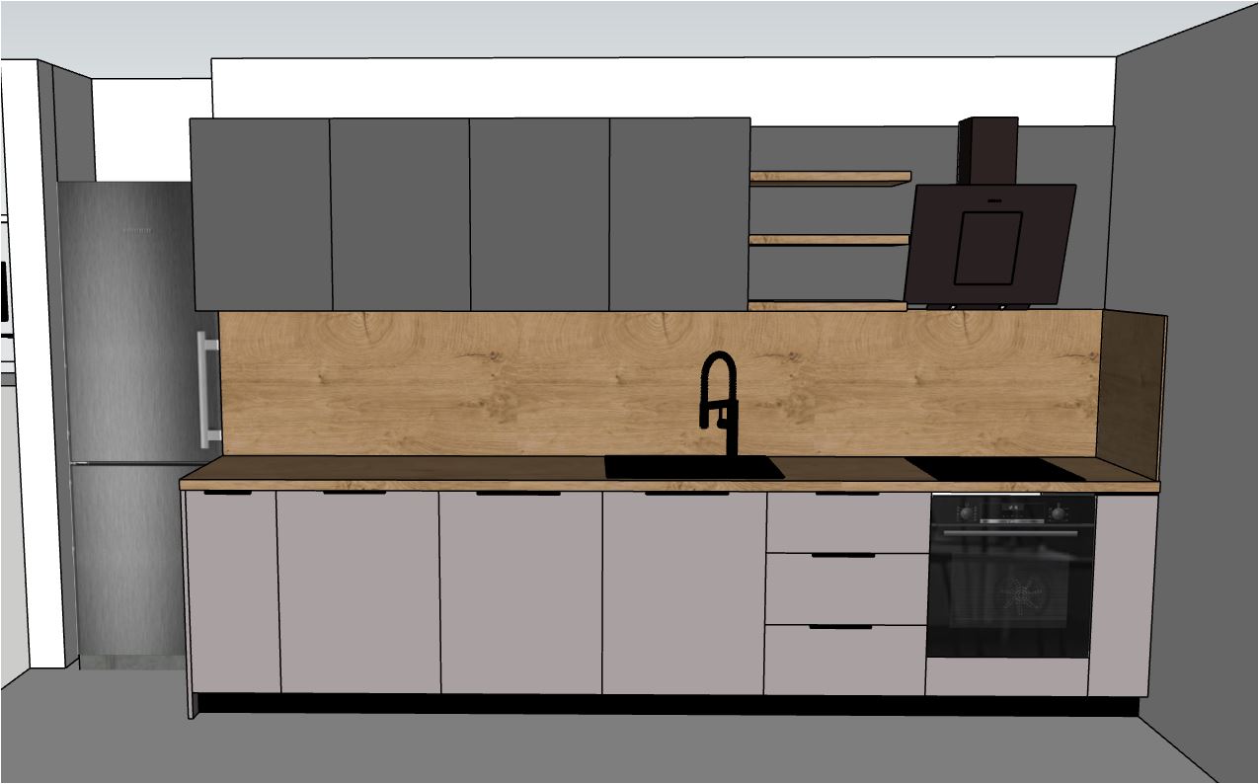Select the middle open wooden shelf
This screenshot has width=1259, height=784.
pyautogui.click(x=827, y=240)
